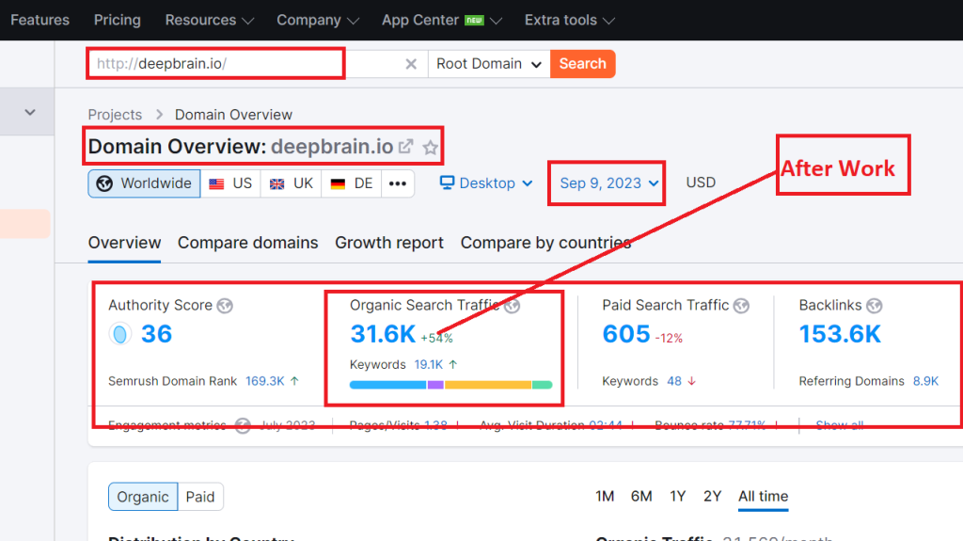This screenshot has width=963, height=541.
Task: Star the deepbrain.io domain as favorite
Action: coord(431,148)
